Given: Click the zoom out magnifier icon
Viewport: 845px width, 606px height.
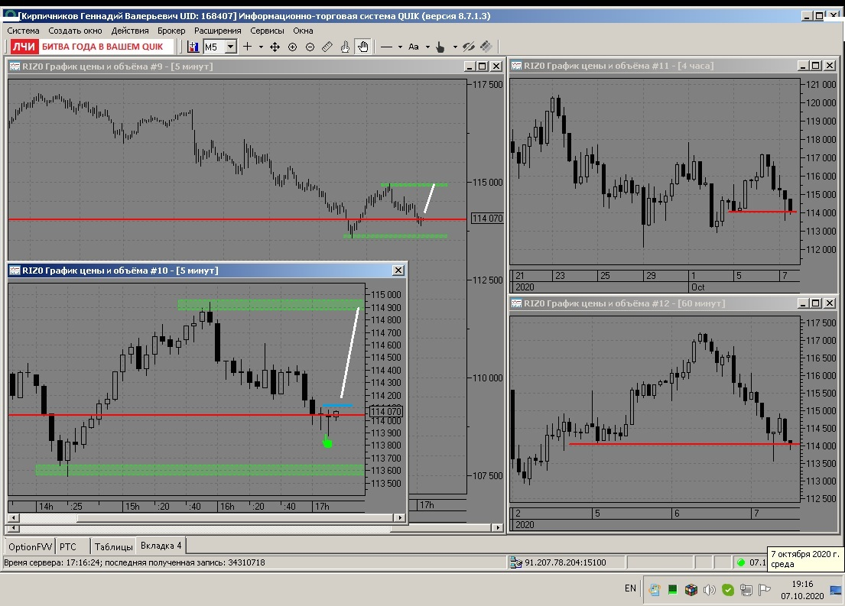Looking at the screenshot, I should (310, 47).
